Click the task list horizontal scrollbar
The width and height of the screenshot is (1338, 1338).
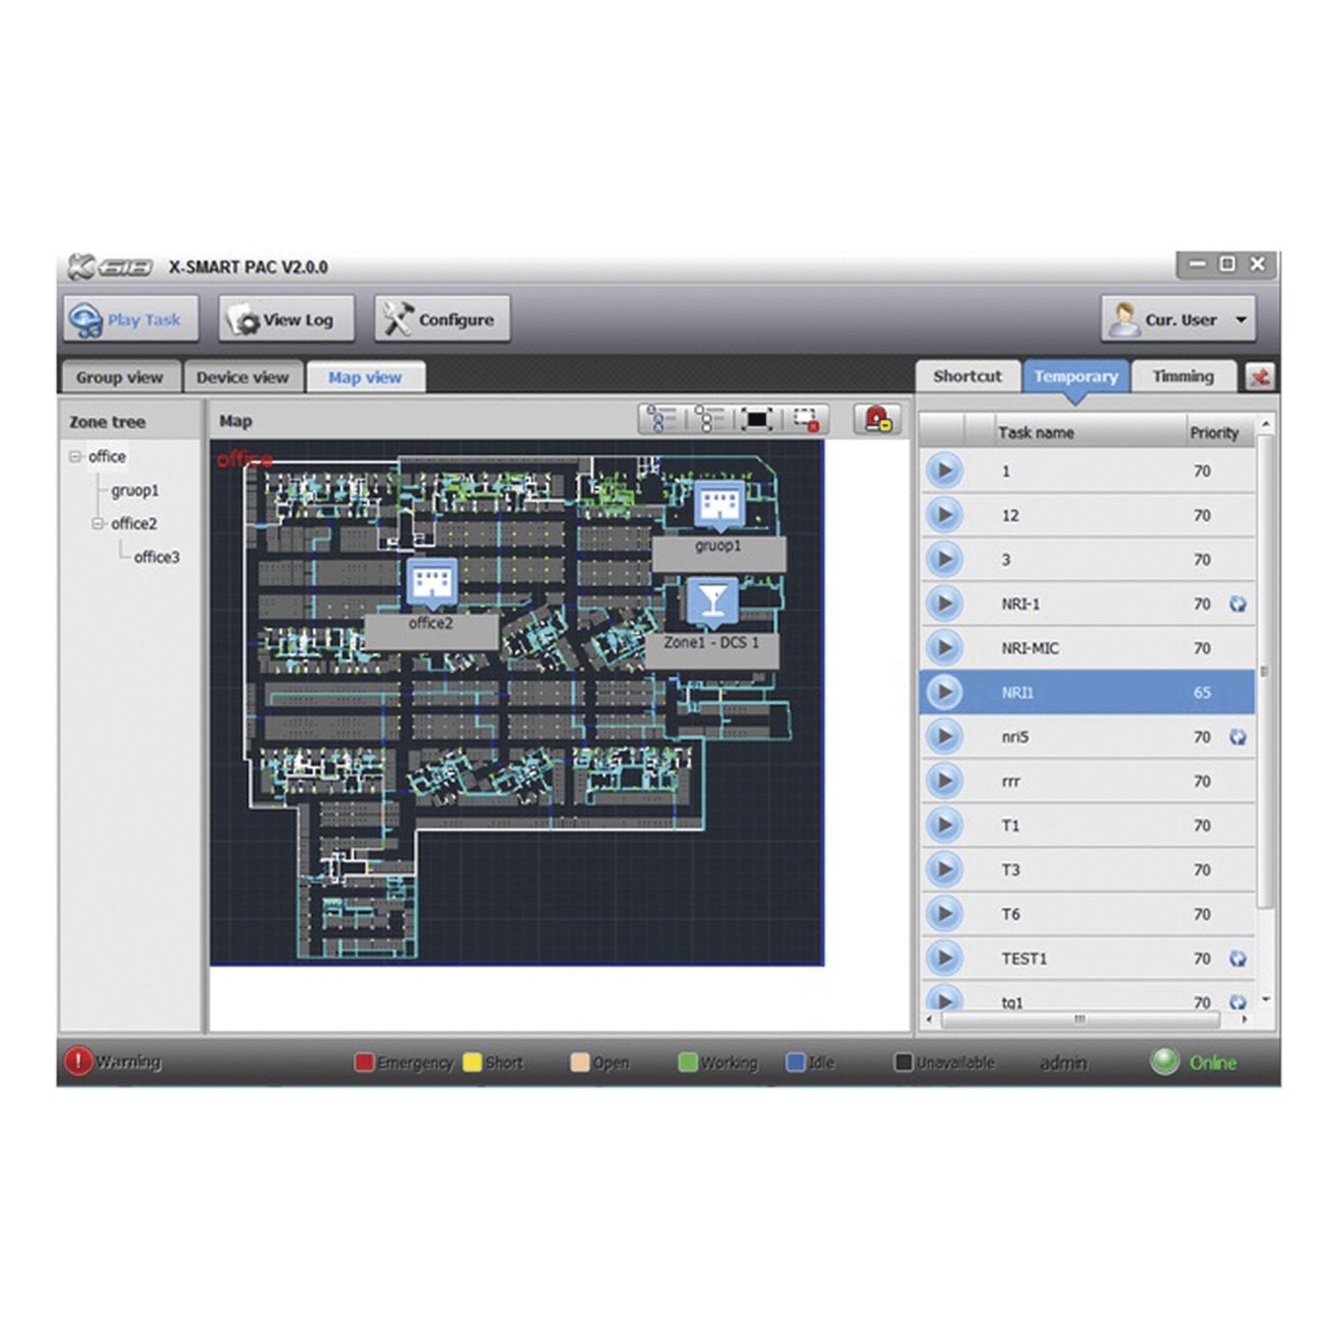[x=1080, y=1019]
